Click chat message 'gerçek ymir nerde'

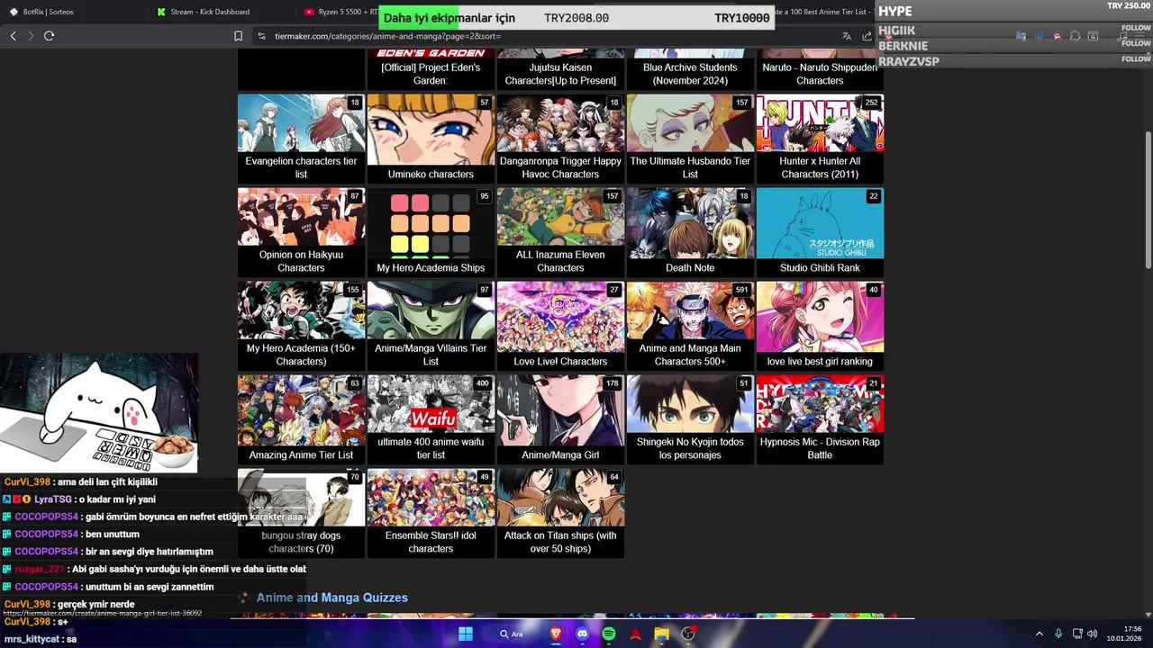[x=95, y=605]
